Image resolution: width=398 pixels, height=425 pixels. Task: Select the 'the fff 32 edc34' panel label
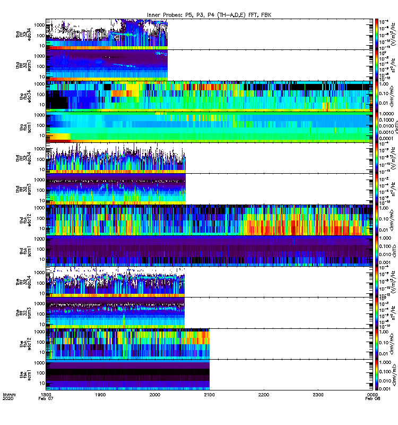click(23, 282)
